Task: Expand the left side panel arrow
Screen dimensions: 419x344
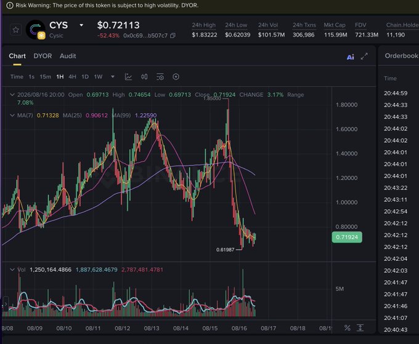Action: coord(6,304)
